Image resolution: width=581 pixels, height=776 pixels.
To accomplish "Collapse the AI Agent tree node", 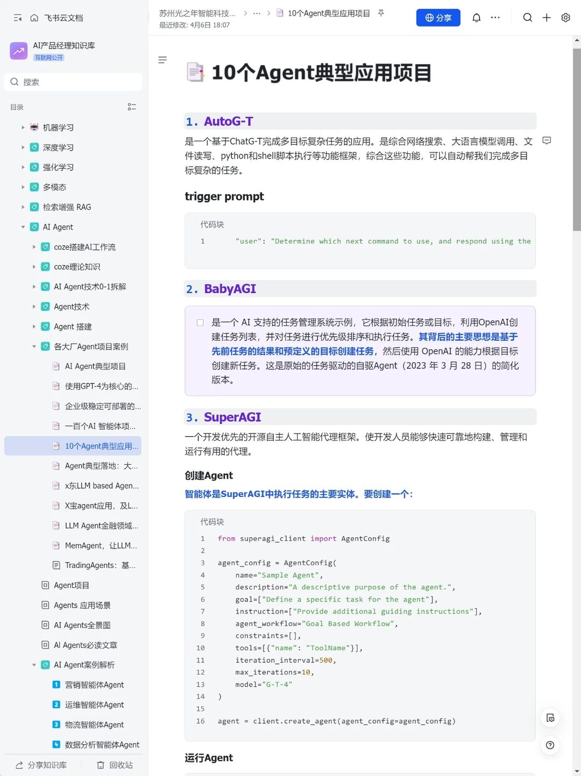I will click(x=23, y=227).
